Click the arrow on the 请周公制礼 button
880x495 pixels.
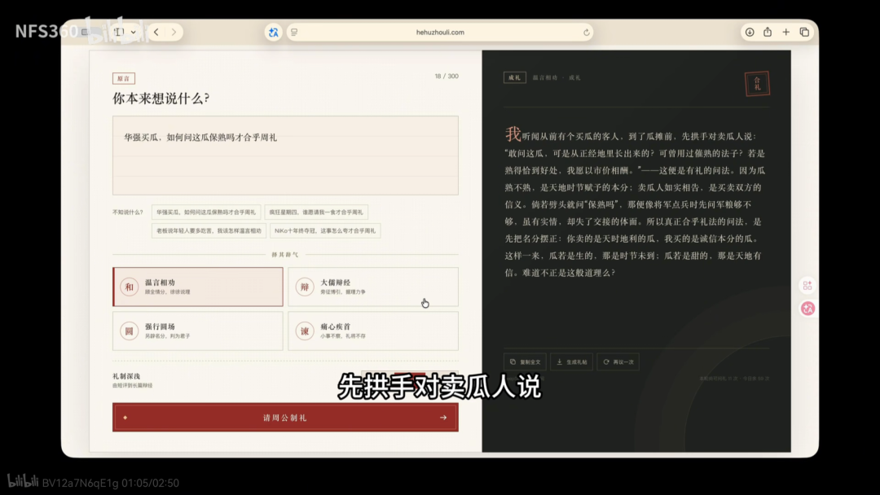pos(443,418)
